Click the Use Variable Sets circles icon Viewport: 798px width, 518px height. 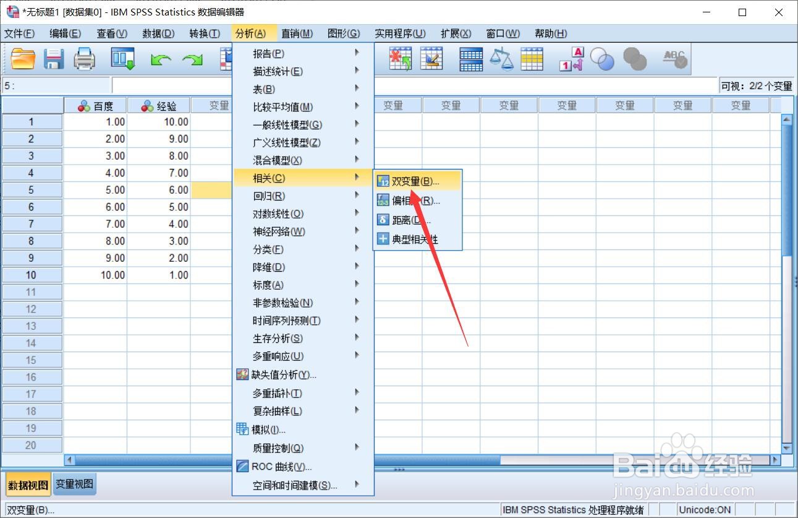click(602, 59)
